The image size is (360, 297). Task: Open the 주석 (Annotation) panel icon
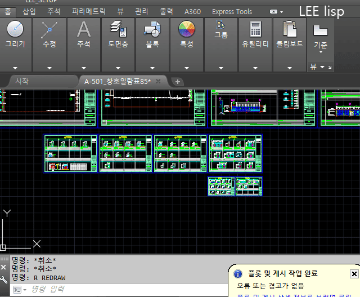[x=84, y=29]
